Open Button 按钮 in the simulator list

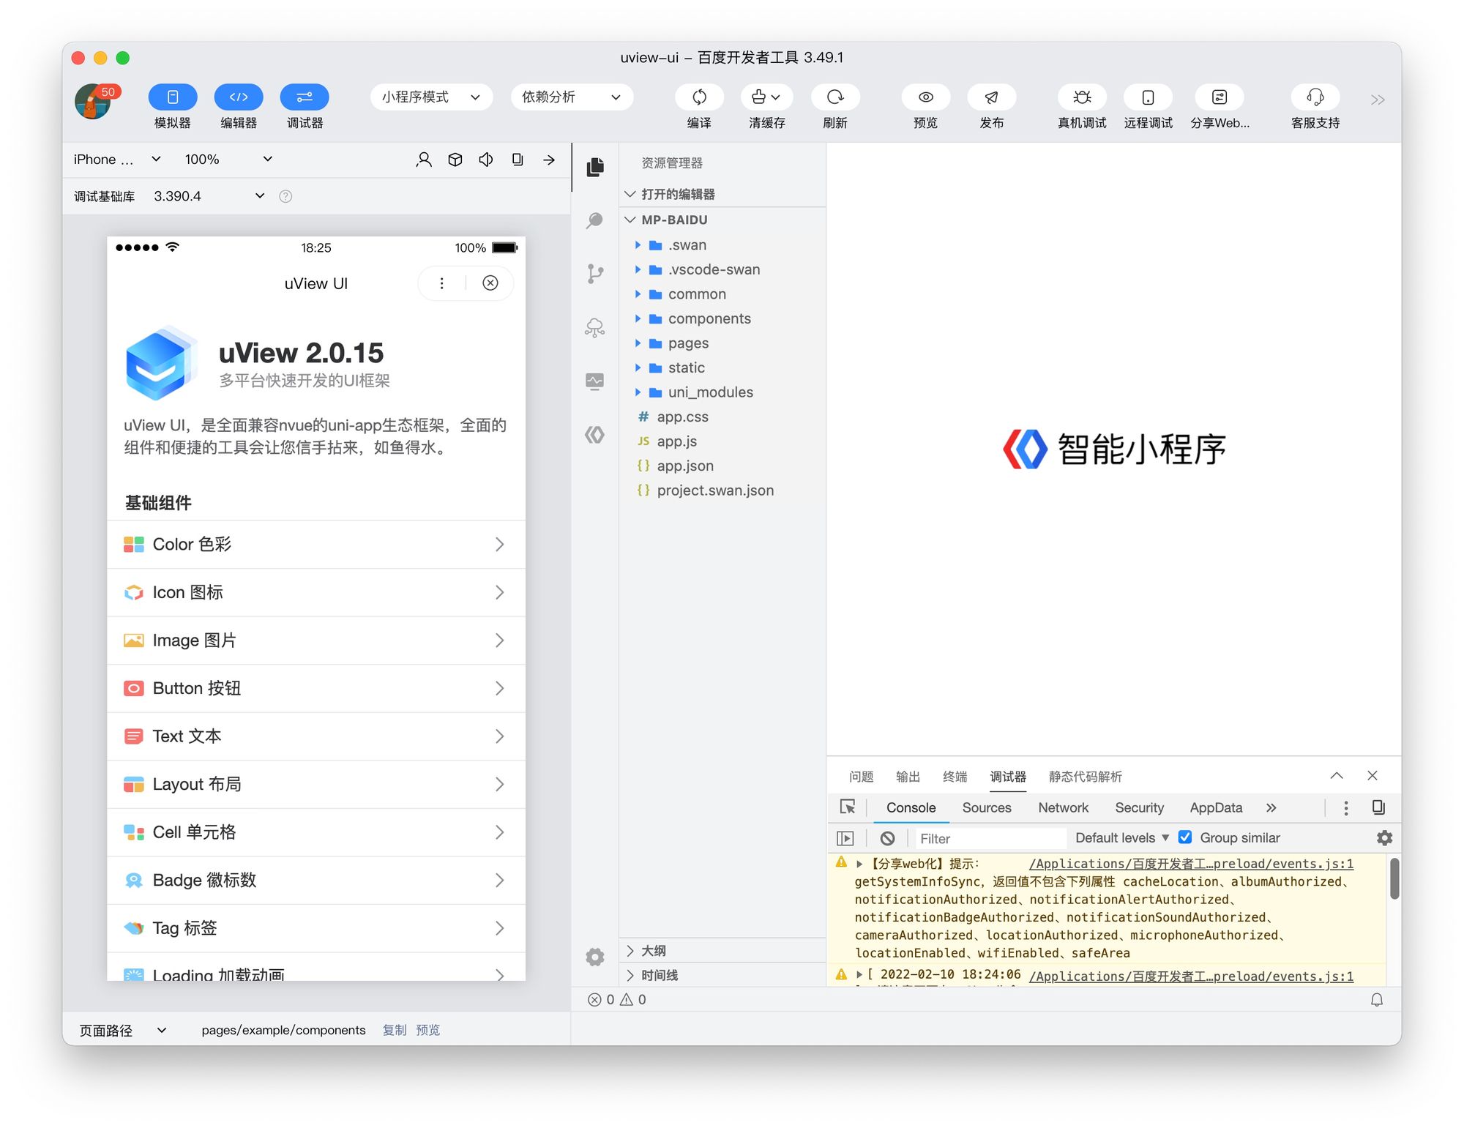pos(316,688)
